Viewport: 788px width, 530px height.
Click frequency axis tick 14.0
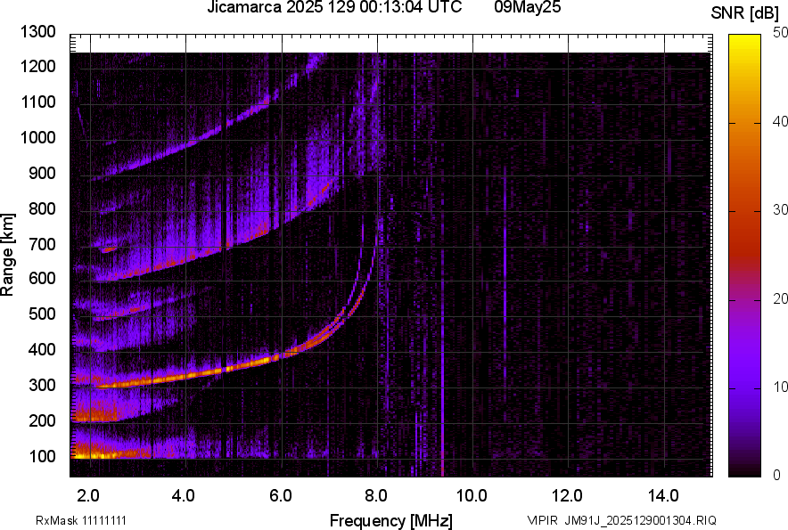pos(663,496)
